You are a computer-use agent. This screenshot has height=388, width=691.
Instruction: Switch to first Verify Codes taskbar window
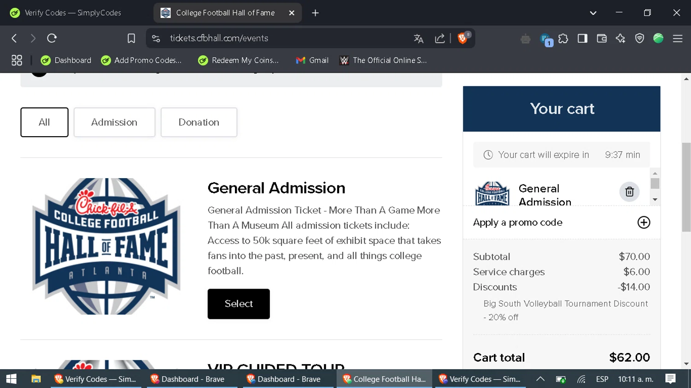click(96, 379)
